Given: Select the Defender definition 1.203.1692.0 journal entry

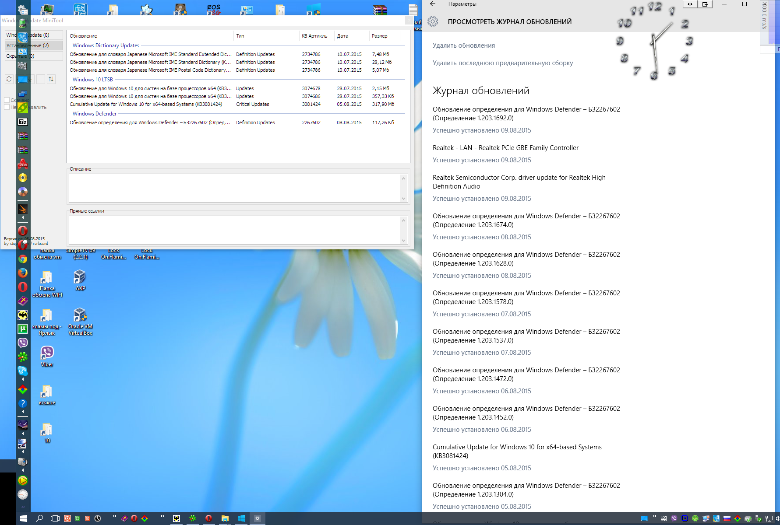Looking at the screenshot, I should point(526,119).
